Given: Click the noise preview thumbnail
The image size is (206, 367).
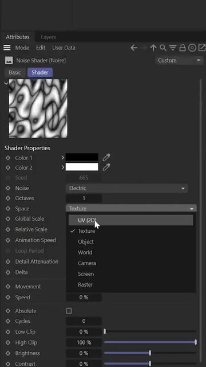Looking at the screenshot, I should tap(38, 108).
